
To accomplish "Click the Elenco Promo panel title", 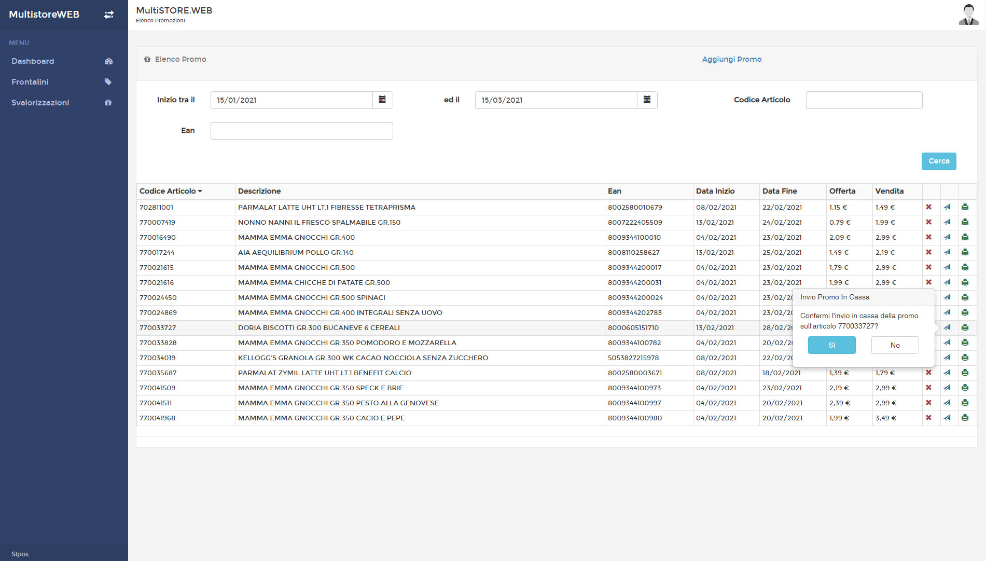I will [x=180, y=59].
